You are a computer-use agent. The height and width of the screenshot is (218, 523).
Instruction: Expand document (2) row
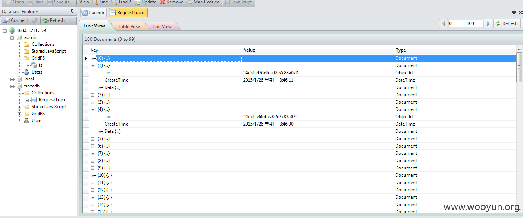coord(93,95)
